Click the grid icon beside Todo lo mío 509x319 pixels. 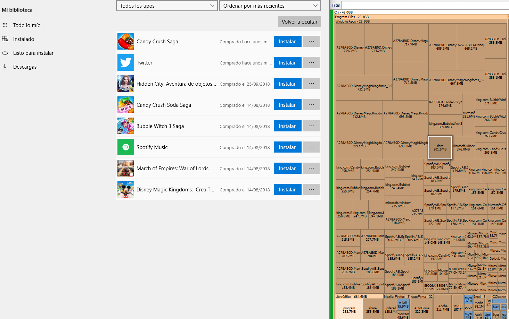5,25
